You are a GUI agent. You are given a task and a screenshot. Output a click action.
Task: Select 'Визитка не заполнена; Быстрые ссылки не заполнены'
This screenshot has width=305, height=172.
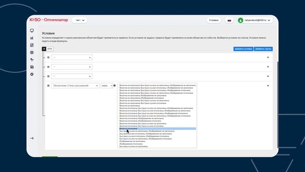pos(158,101)
